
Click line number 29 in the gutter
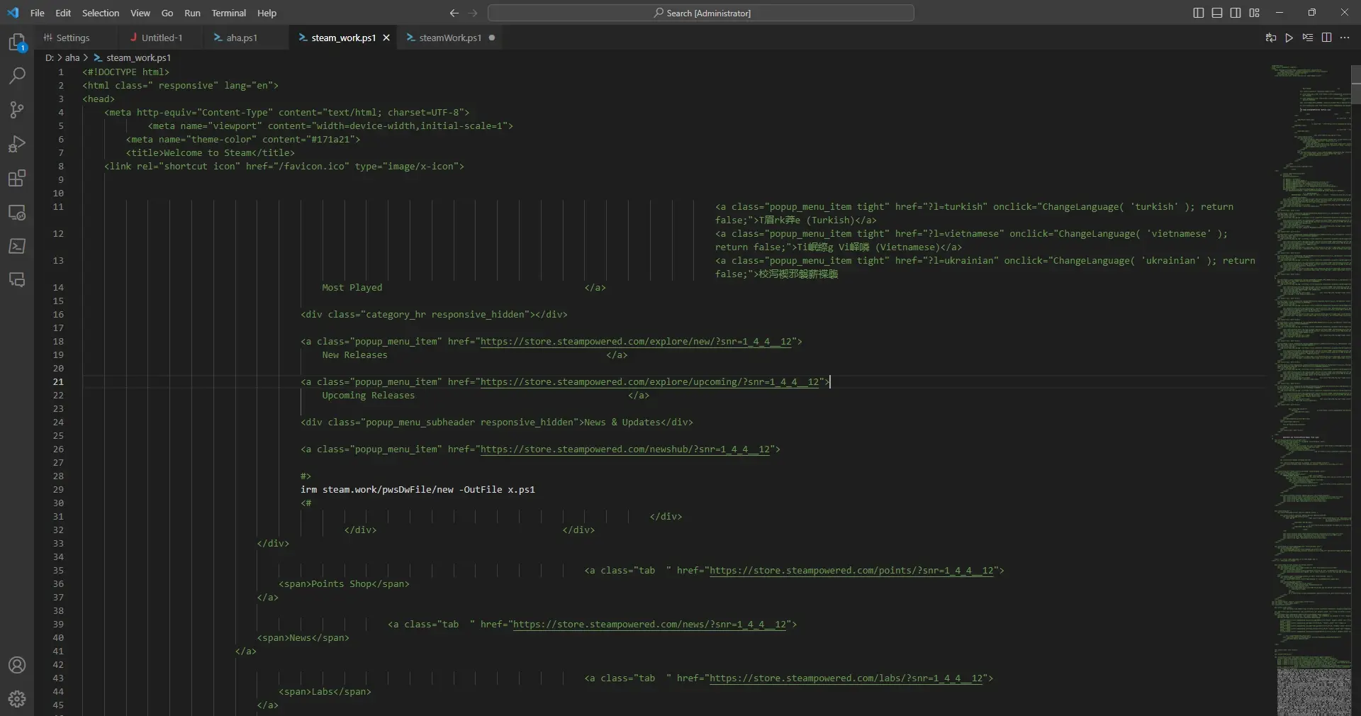58,489
